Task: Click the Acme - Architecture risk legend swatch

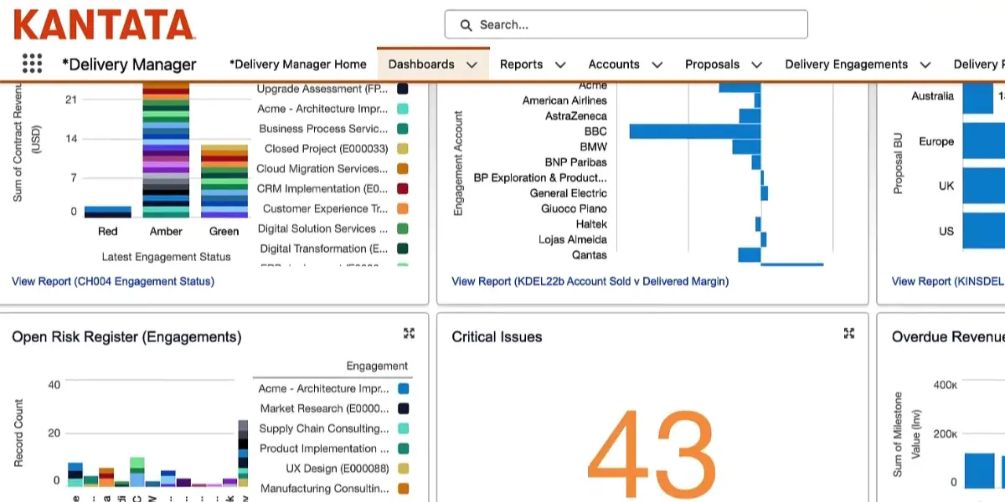Action: point(403,389)
